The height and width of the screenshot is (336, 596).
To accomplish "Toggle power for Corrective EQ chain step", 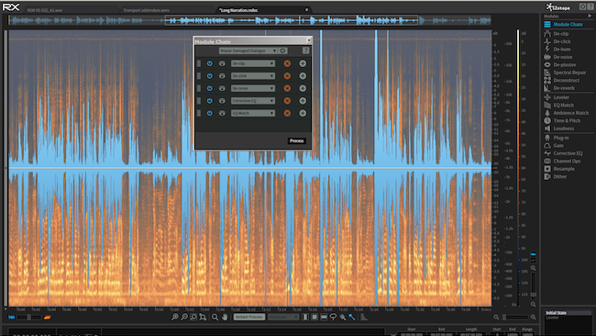I will 209,101.
